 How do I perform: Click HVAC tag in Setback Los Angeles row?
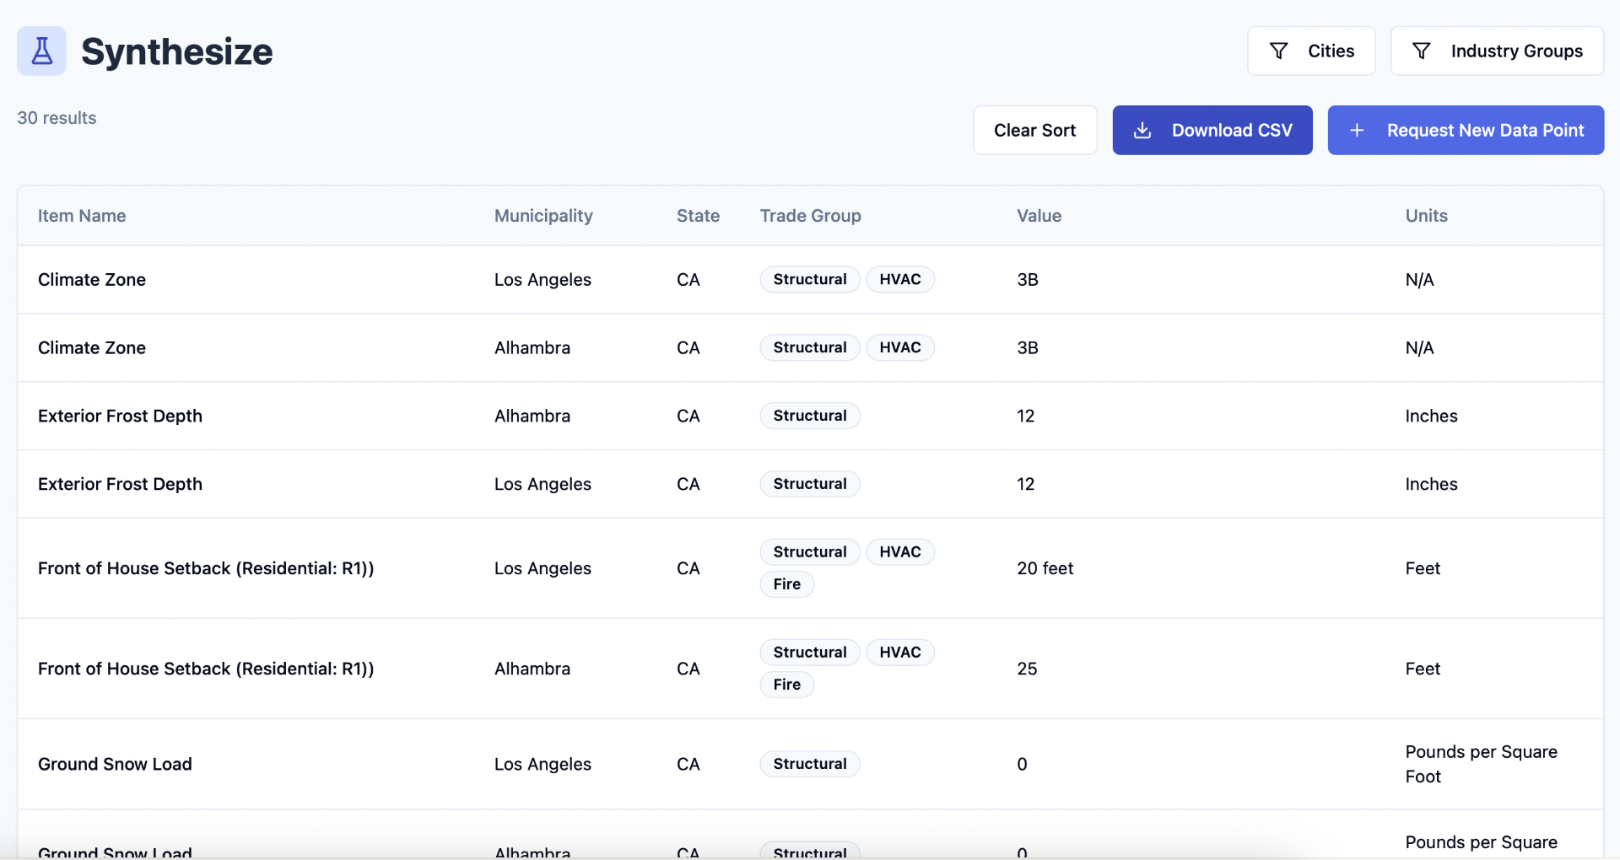[x=900, y=552]
